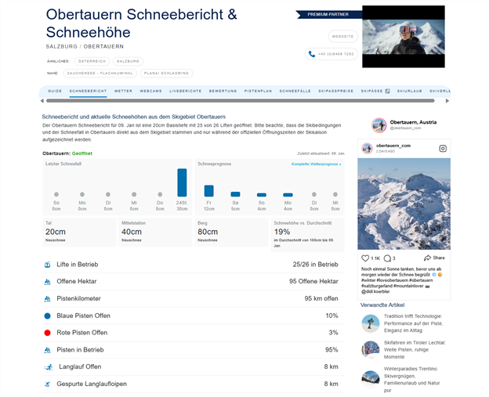Click the '19%' Schneehöhe vs. Durchschnitt value

pyautogui.click(x=282, y=232)
